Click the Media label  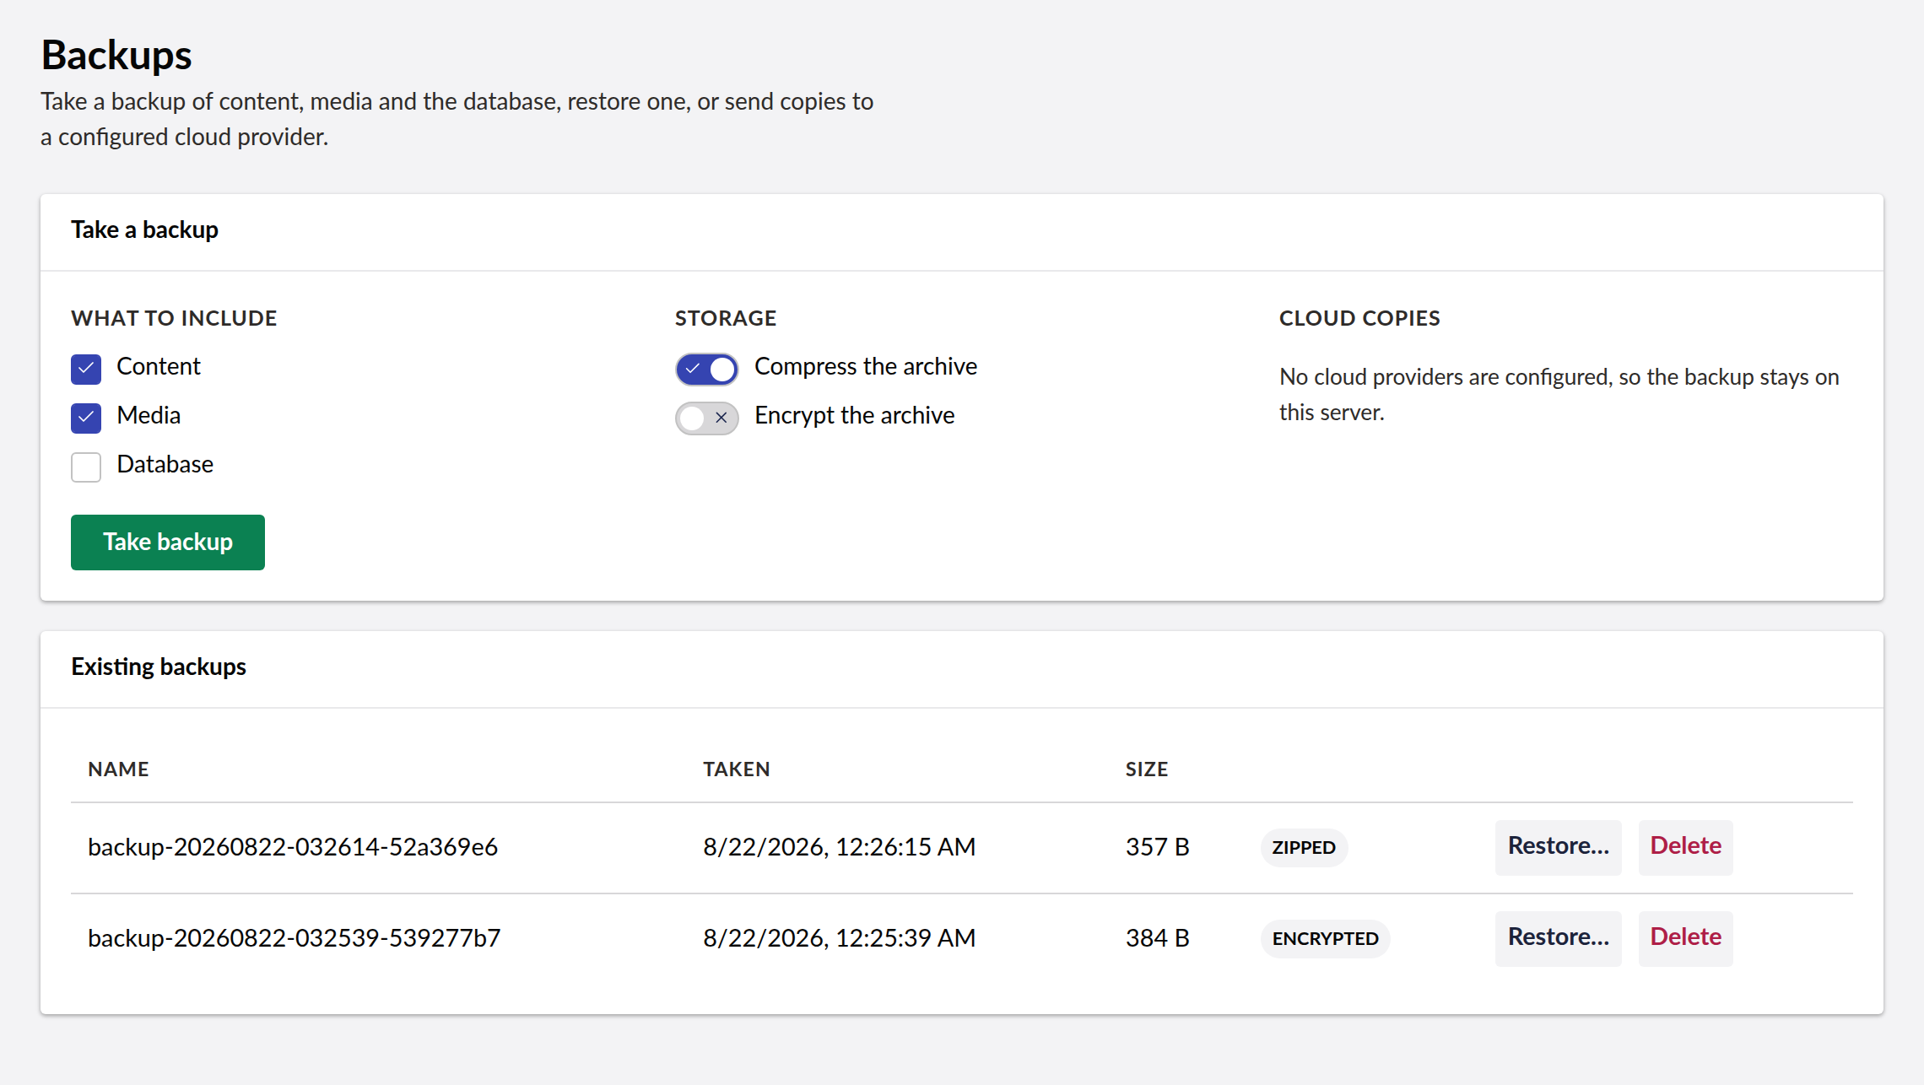click(x=149, y=415)
